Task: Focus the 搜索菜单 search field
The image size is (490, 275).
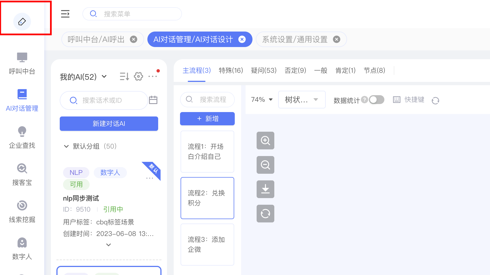Action: (x=132, y=14)
